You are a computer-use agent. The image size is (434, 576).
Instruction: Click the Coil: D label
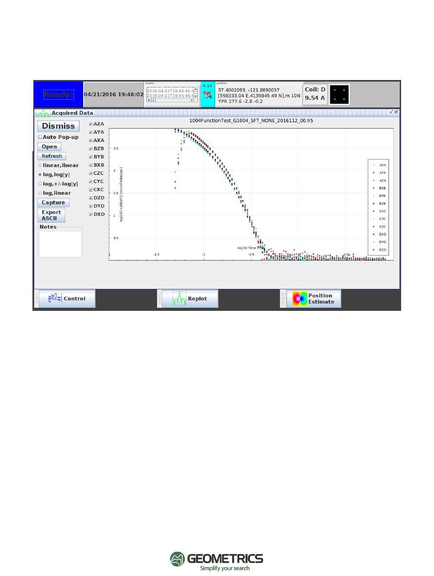(315, 90)
